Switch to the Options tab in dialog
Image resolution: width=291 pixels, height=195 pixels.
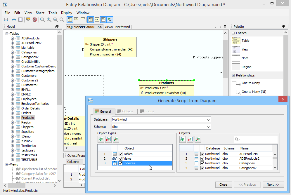coord(125,112)
